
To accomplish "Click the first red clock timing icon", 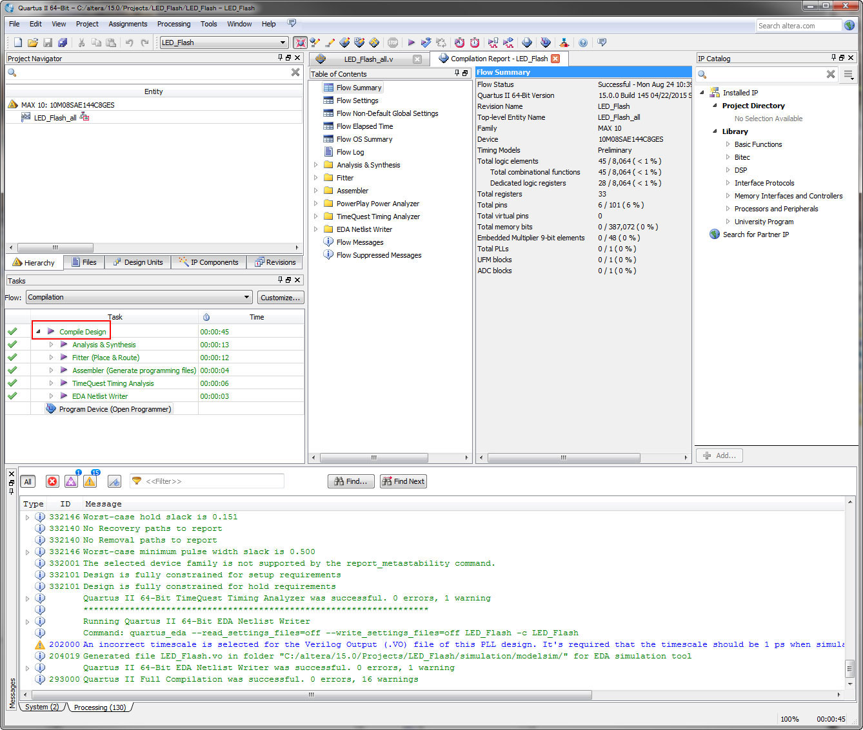I will [x=459, y=43].
